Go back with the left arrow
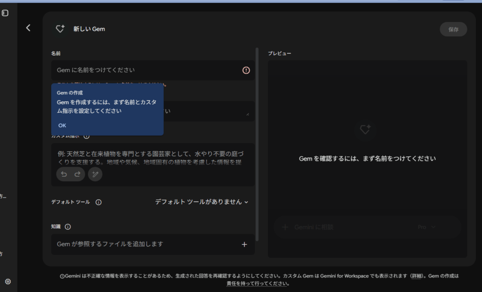482x292 pixels. click(28, 28)
